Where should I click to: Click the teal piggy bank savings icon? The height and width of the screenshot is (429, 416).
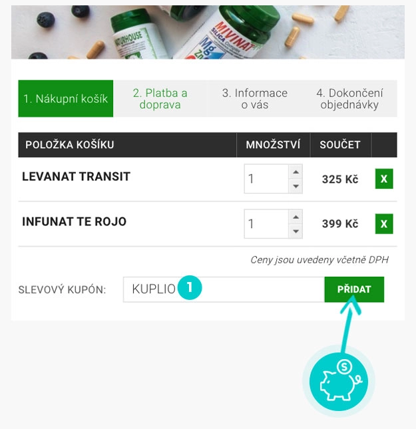point(338,382)
